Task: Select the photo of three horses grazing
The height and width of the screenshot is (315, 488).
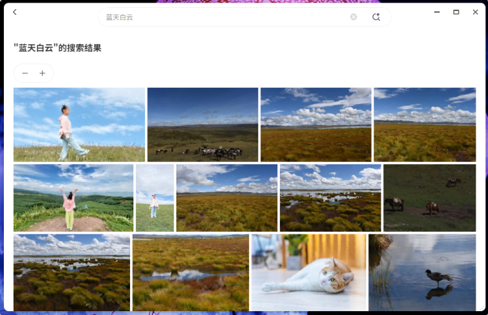Action: [429, 197]
